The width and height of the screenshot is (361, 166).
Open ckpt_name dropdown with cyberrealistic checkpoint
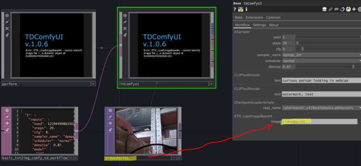[x=321, y=108]
